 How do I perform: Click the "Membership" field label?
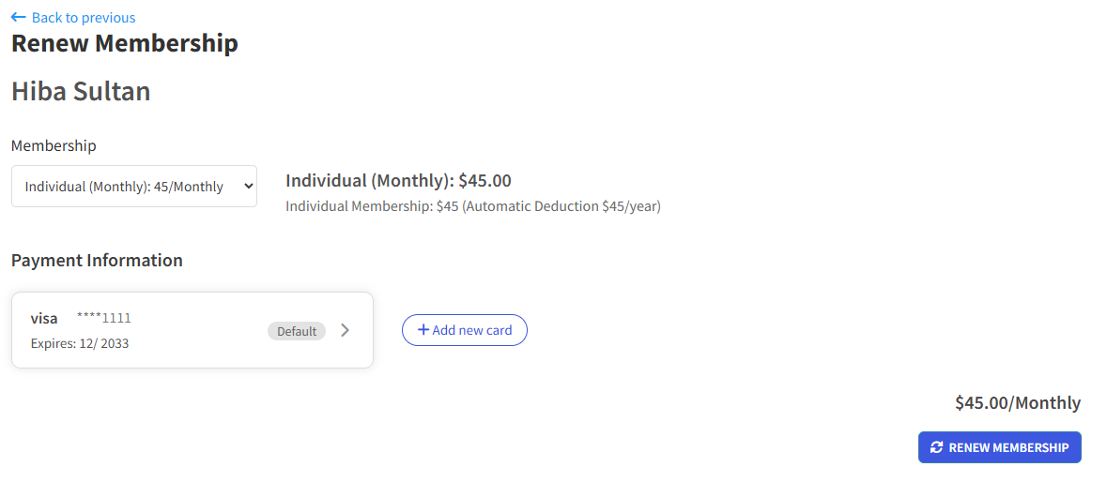(54, 146)
